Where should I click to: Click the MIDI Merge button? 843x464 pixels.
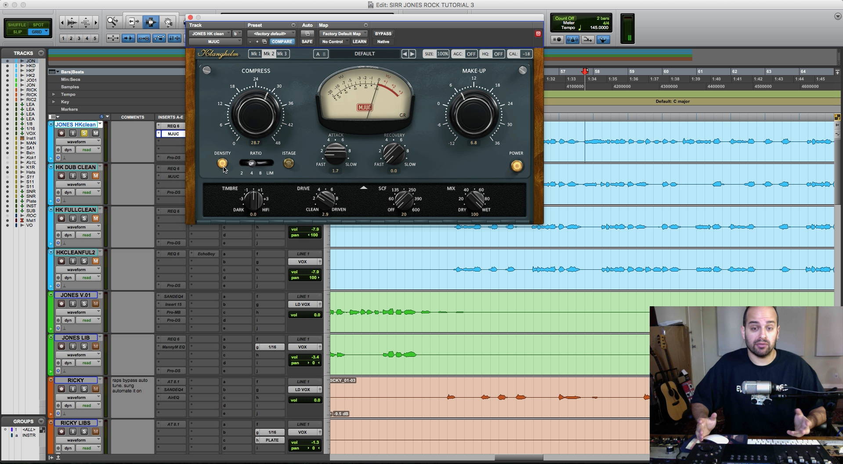pos(588,40)
